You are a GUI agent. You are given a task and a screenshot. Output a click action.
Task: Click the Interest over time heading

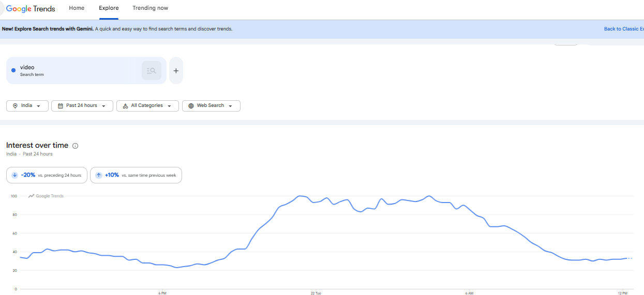point(37,145)
